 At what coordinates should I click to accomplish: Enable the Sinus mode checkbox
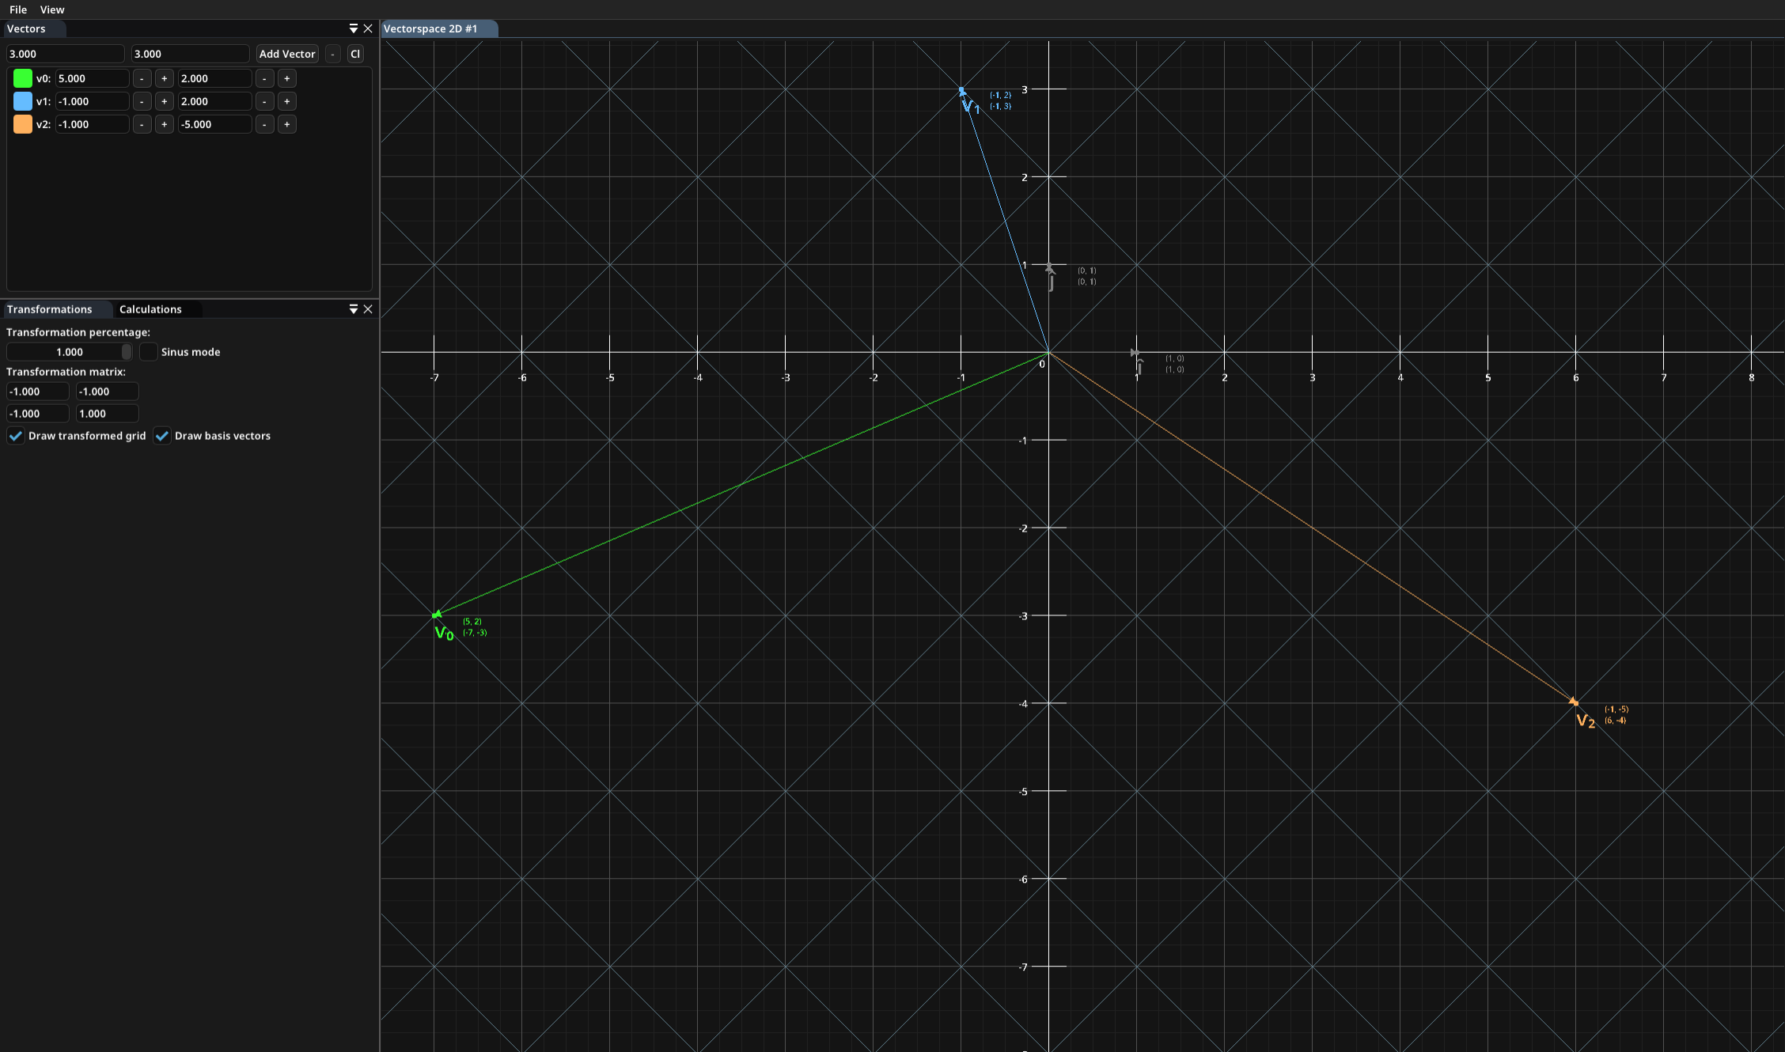click(149, 352)
